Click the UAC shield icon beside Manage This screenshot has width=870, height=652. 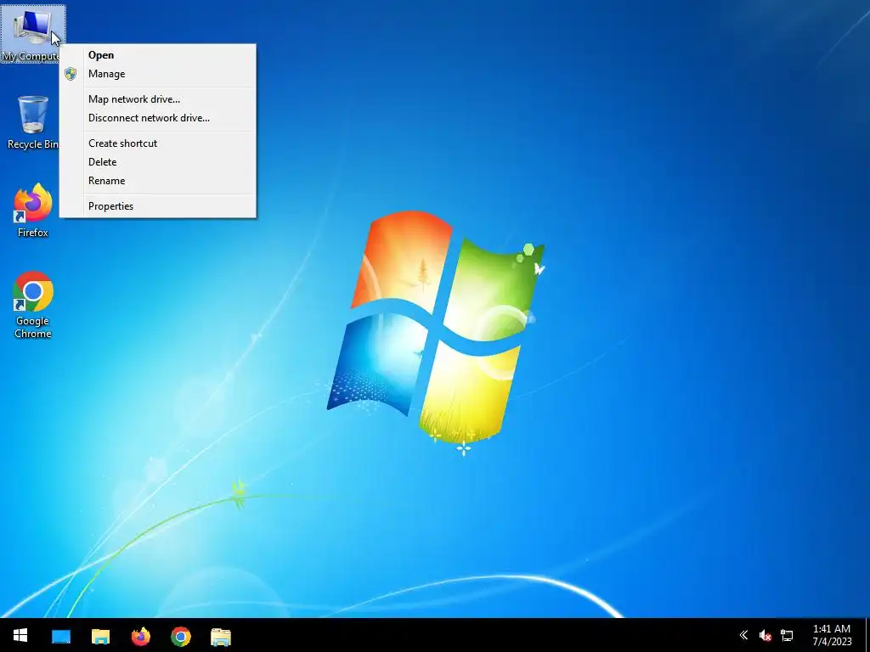click(x=71, y=74)
